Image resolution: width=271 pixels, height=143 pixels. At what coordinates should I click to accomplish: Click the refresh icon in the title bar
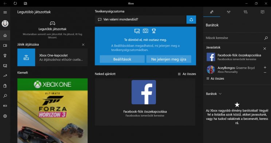15,3
